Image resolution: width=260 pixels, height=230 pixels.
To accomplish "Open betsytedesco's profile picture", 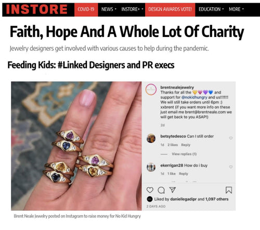I will click(151, 138).
